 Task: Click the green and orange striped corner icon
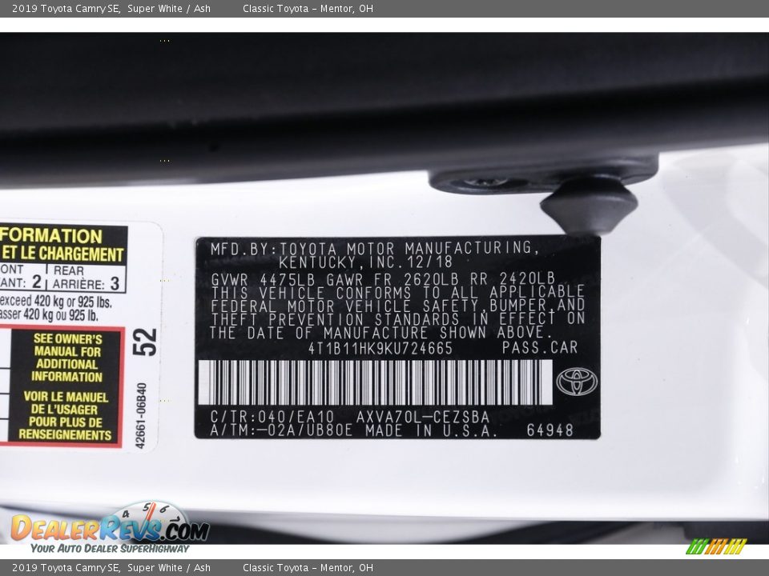pyautogui.click(x=716, y=546)
